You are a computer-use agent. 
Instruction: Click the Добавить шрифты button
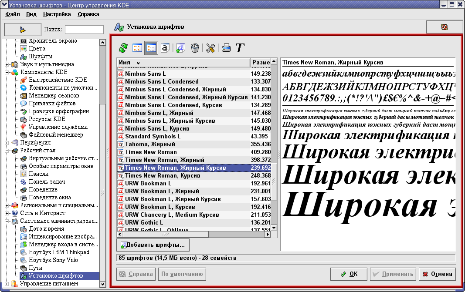coord(153,245)
